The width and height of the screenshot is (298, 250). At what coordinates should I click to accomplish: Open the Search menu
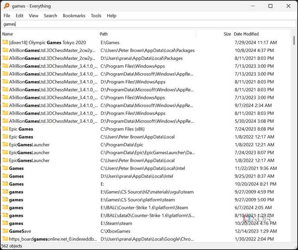click(x=50, y=16)
